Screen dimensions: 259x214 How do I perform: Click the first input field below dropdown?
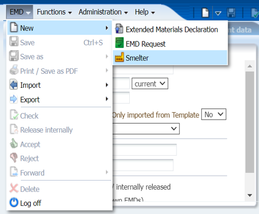145,150
